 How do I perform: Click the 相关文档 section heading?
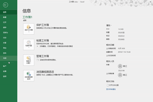(x=110, y=81)
